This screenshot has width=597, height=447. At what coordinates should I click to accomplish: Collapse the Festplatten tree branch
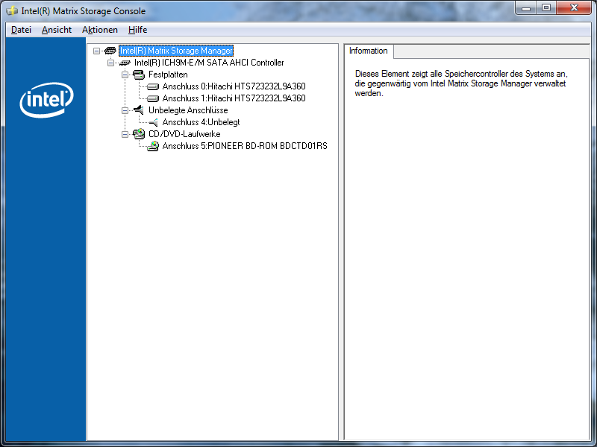pyautogui.click(x=125, y=74)
